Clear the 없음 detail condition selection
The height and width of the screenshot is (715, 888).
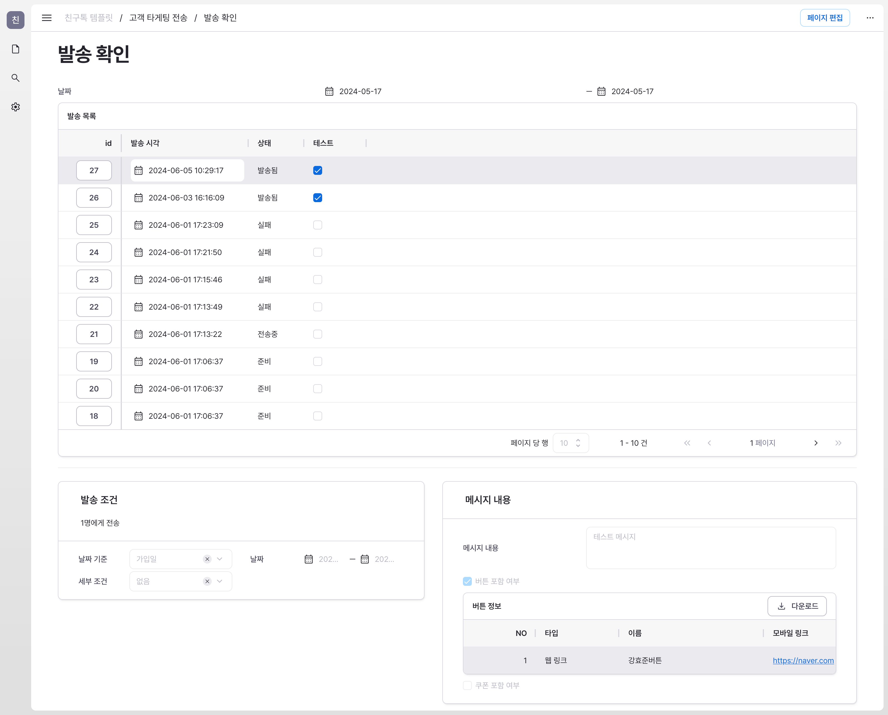click(207, 581)
